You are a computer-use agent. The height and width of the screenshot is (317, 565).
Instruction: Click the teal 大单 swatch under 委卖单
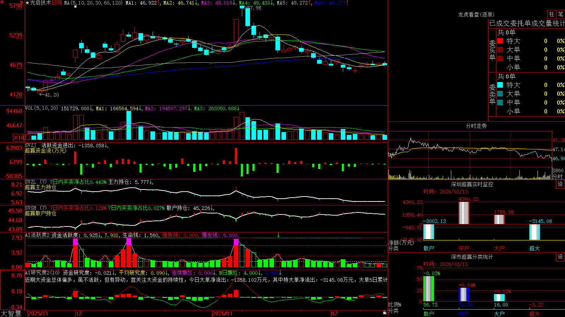coord(500,94)
